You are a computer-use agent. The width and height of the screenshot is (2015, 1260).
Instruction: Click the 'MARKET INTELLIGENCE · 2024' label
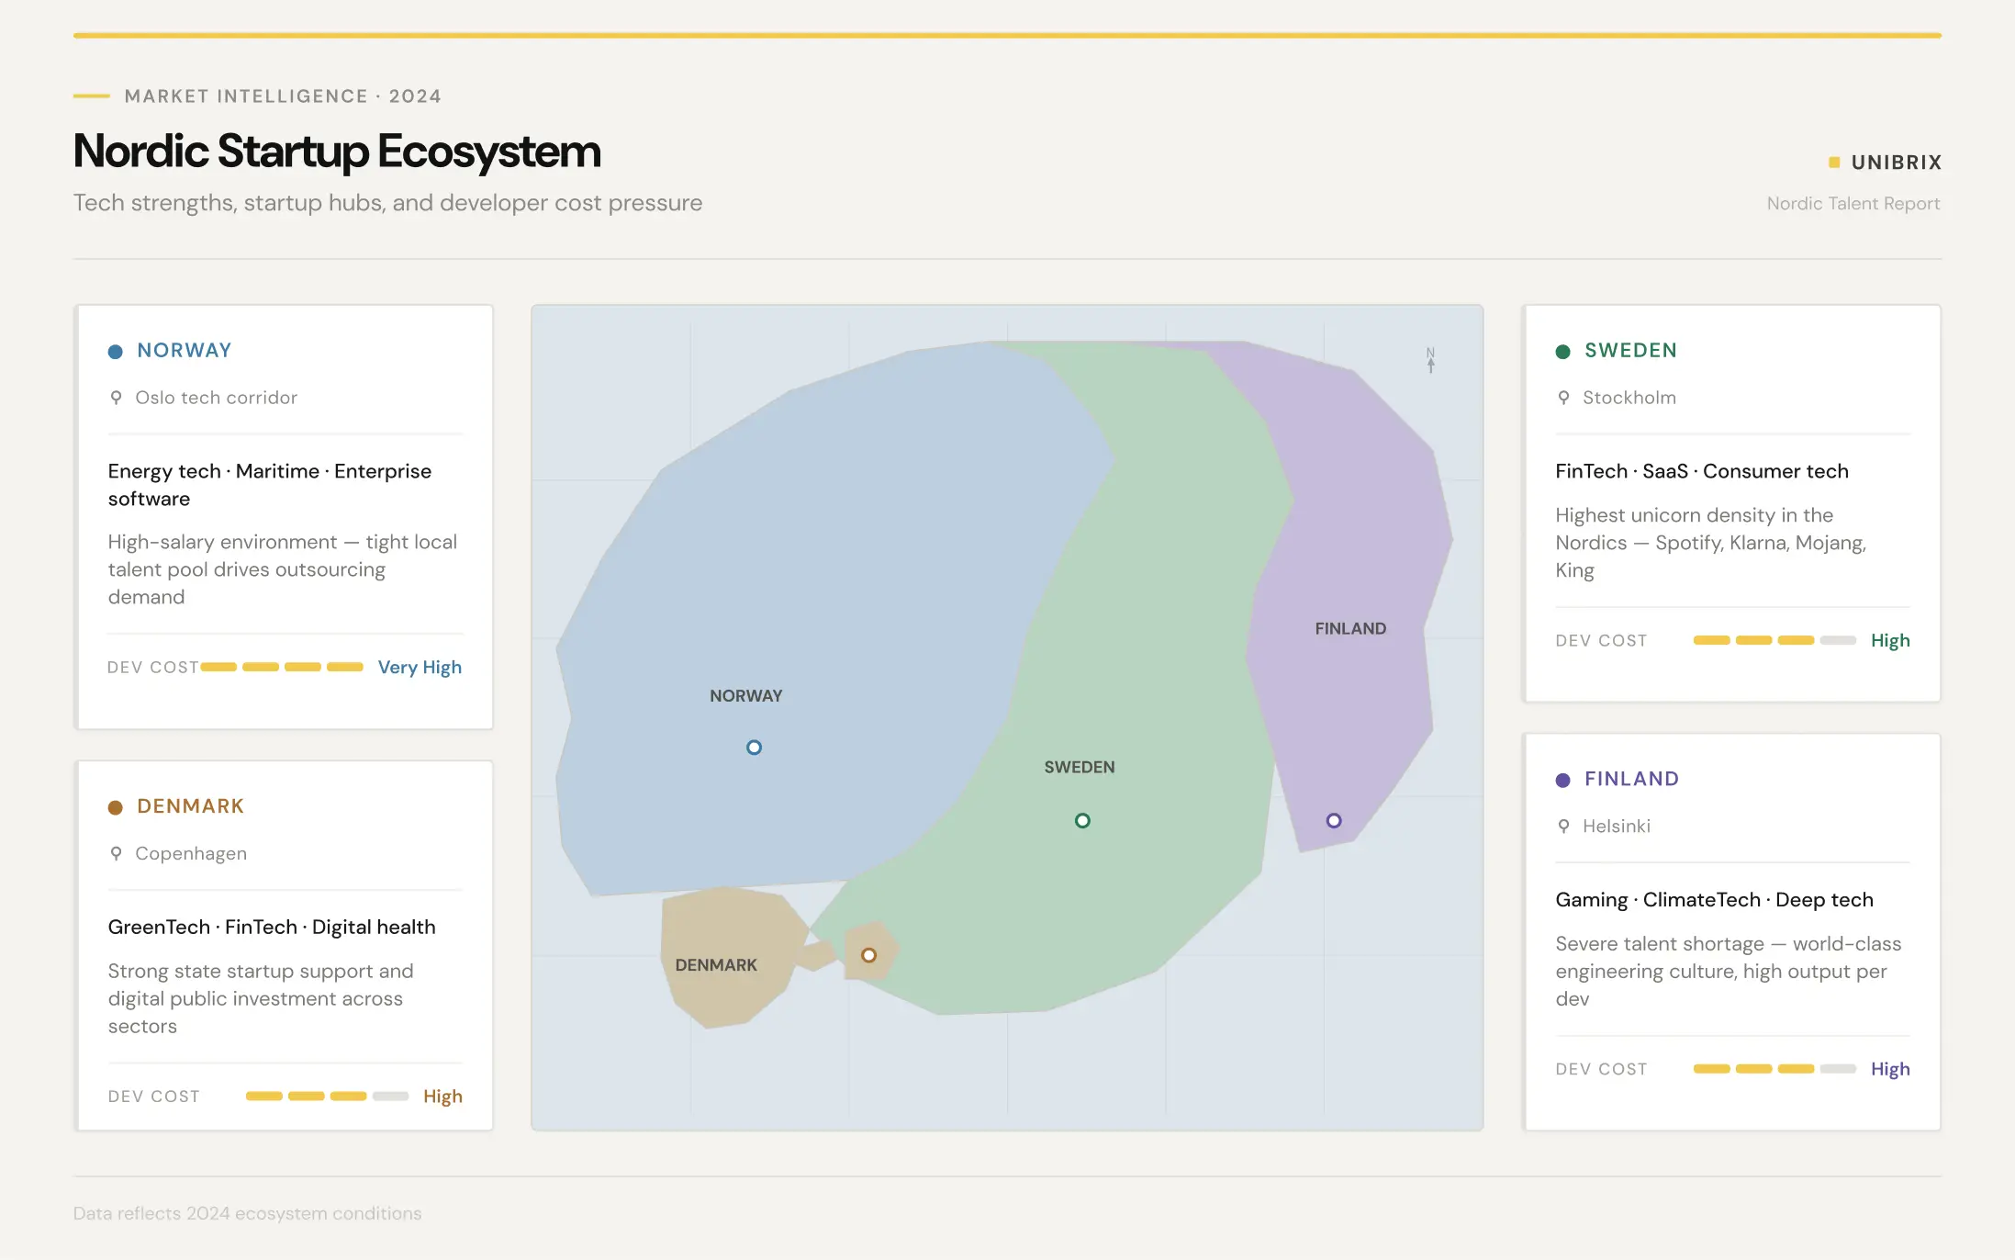(283, 96)
